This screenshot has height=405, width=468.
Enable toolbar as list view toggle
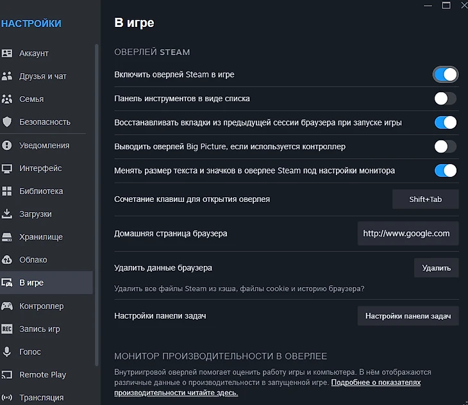coord(445,99)
